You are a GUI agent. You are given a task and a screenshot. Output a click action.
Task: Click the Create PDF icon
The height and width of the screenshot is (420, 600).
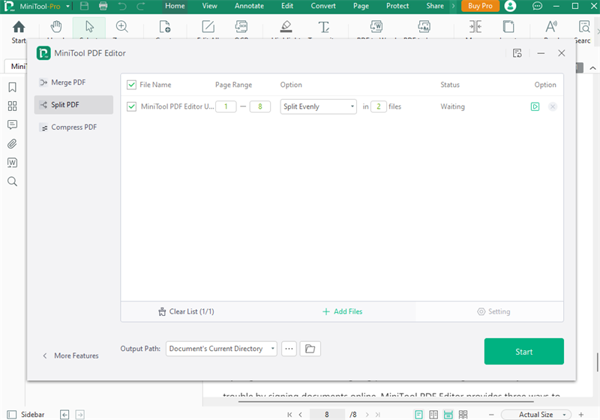pyautogui.click(x=164, y=27)
